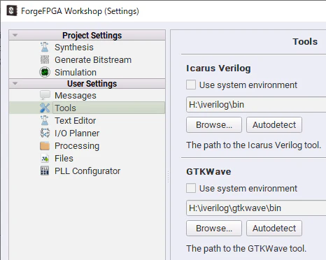
Task: Click the Messages speech bubble icon
Action: (x=45, y=95)
